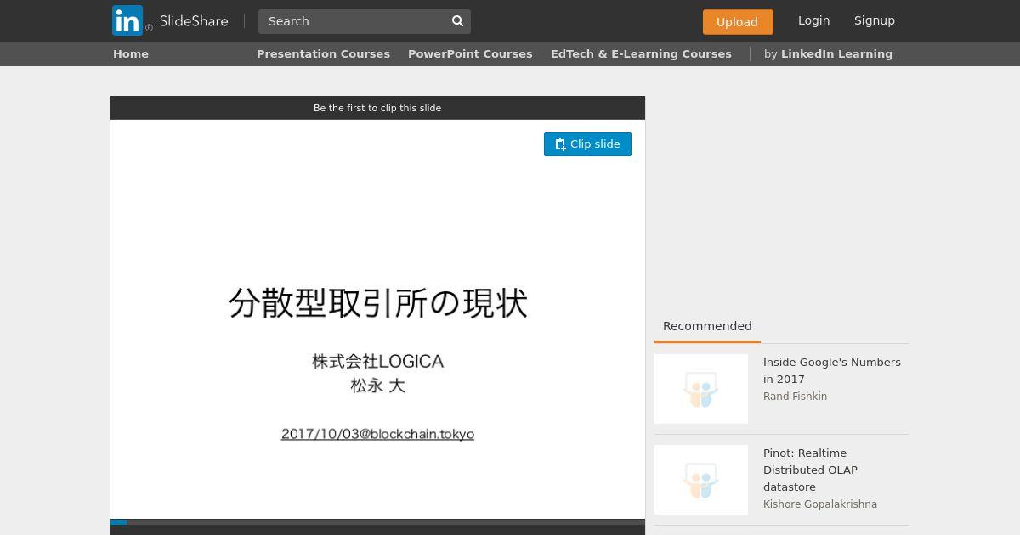This screenshot has height=535, width=1020.
Task: Open Presentation Courses menu item
Action: pos(323,53)
